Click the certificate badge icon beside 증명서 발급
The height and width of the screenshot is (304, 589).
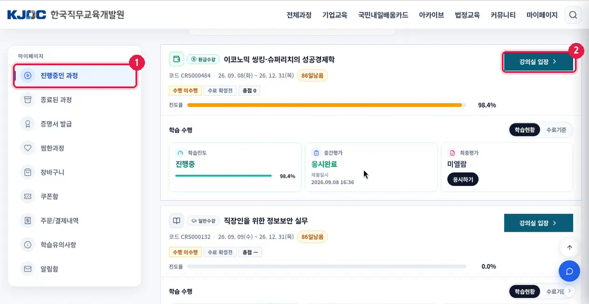[x=28, y=124]
